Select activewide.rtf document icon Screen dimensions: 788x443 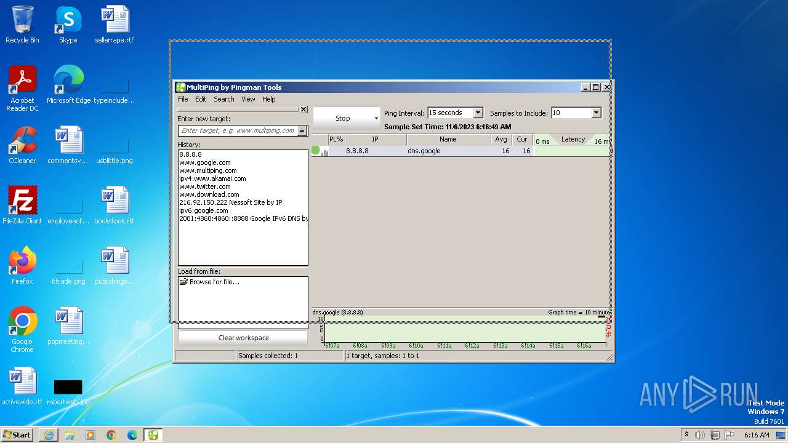click(22, 386)
